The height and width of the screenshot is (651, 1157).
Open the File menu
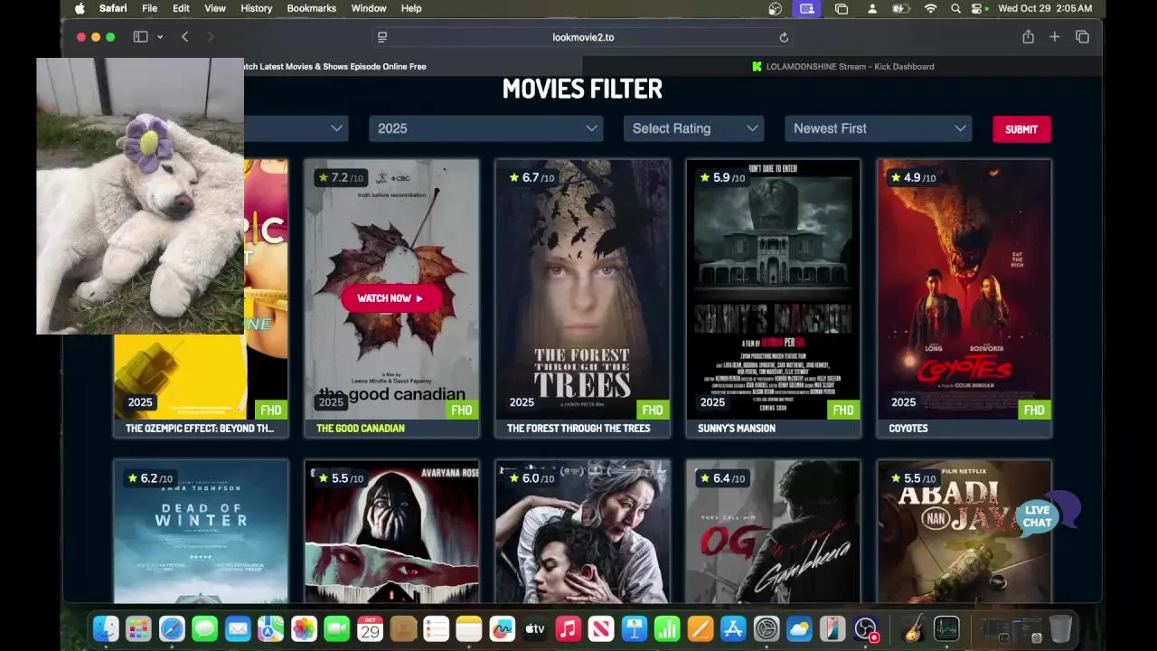point(149,8)
